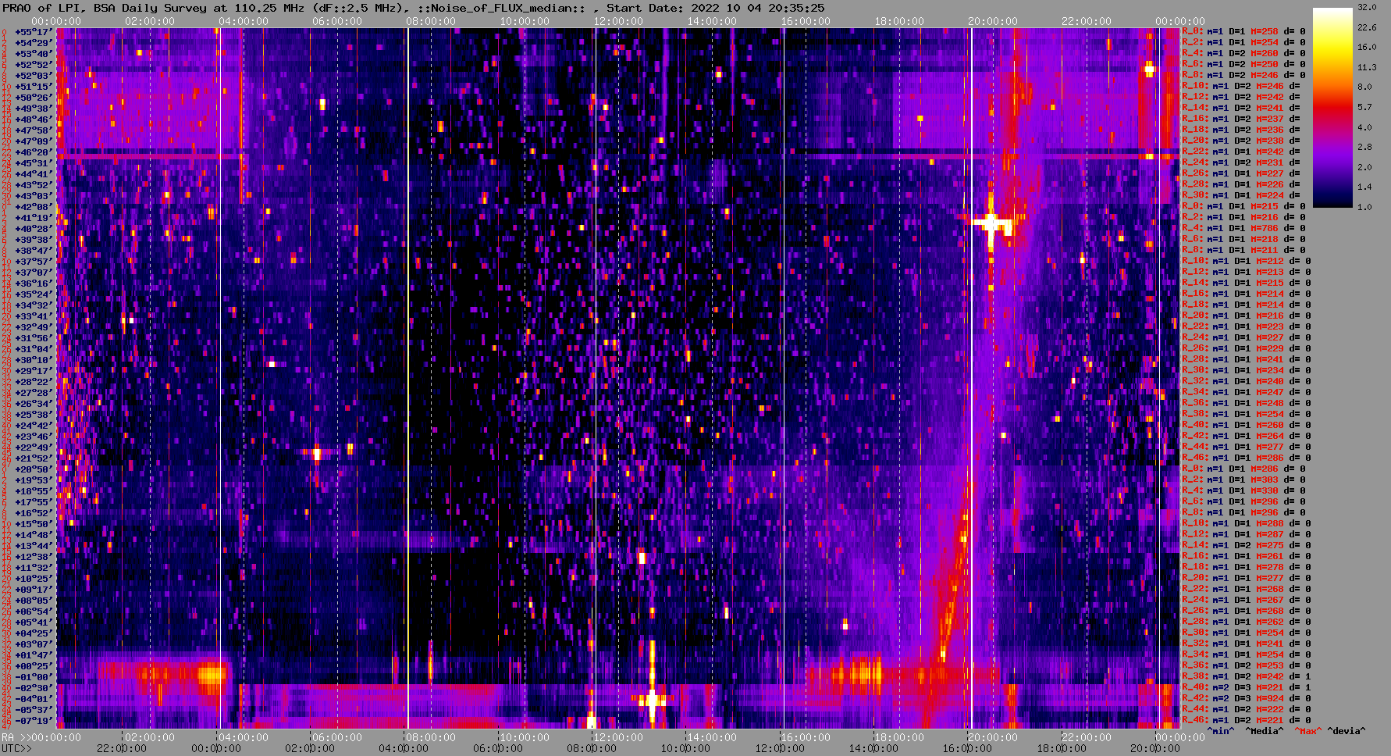Click the declination label "+46°20'"
This screenshot has width=1391, height=756.
coord(33,152)
